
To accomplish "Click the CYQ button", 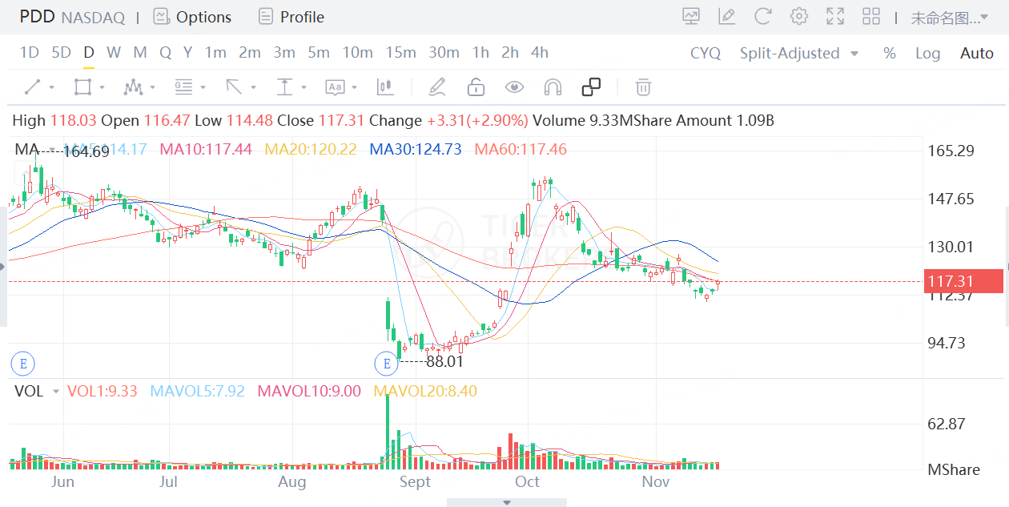I will tap(703, 53).
